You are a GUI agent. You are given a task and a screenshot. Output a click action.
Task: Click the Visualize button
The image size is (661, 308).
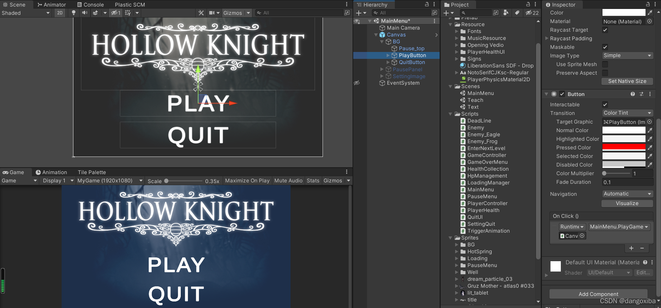coord(627,203)
